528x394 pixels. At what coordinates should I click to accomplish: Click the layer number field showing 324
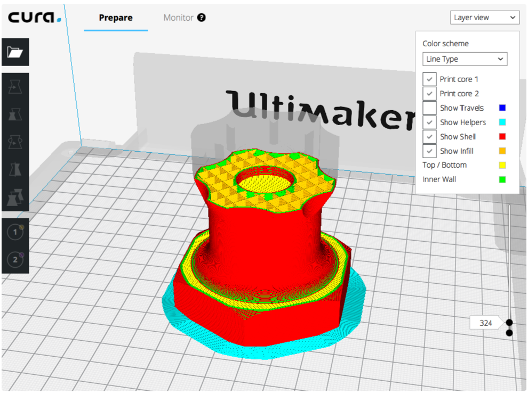tap(485, 323)
